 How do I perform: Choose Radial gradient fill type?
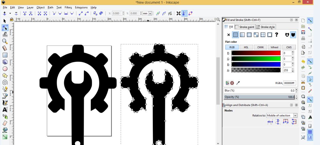pos(249,35)
